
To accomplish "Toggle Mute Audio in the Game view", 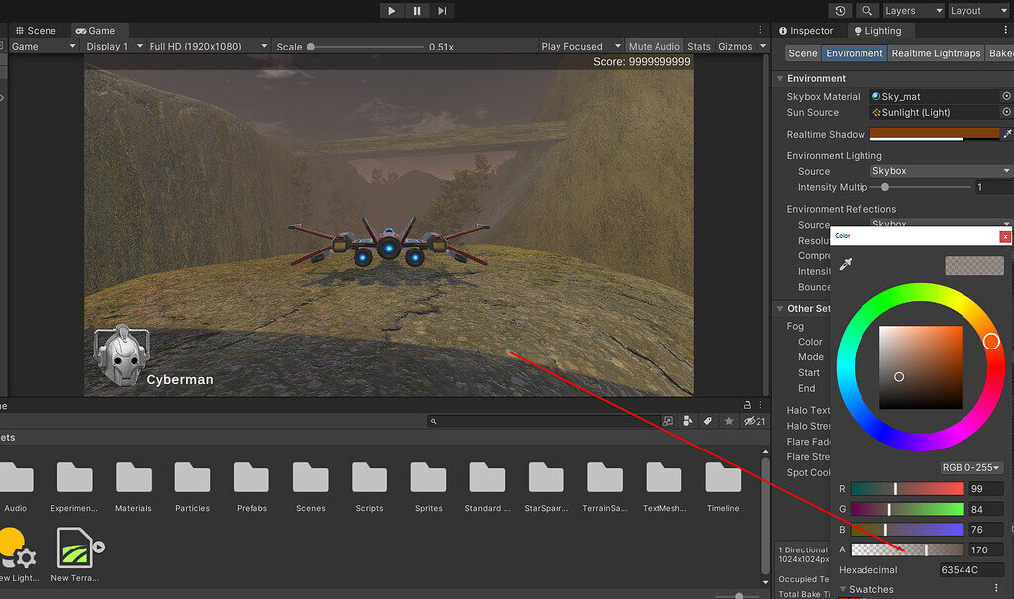I will [654, 45].
